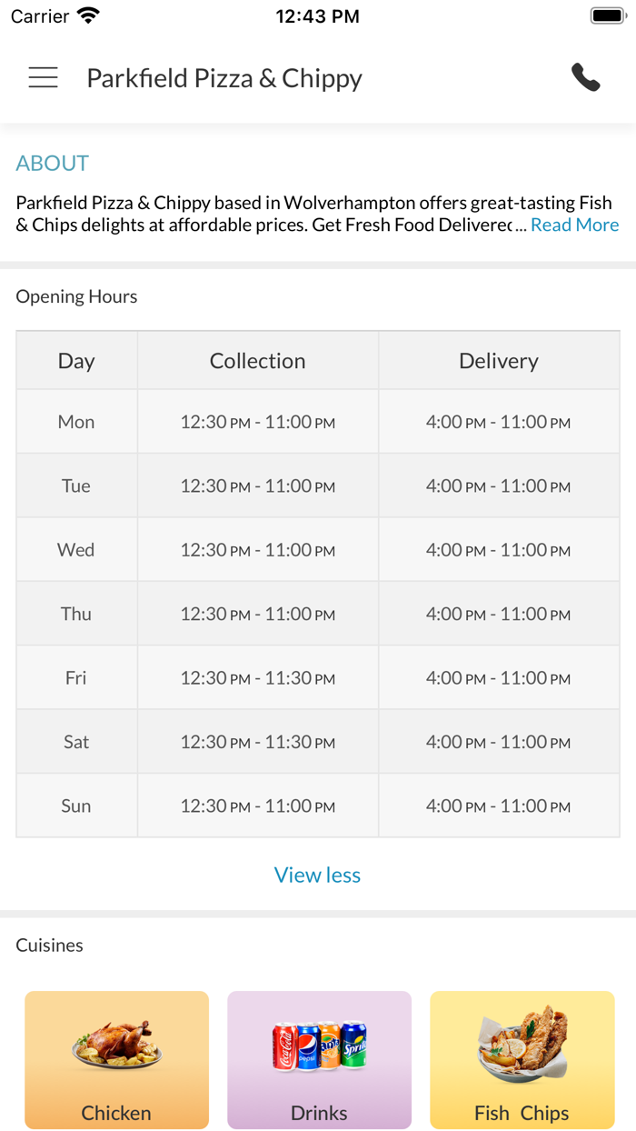Viewport: 636px width, 1131px height.
Task: Open the hamburger navigation menu
Action: coord(43,78)
